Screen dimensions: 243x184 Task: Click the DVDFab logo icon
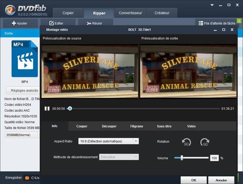10,10
